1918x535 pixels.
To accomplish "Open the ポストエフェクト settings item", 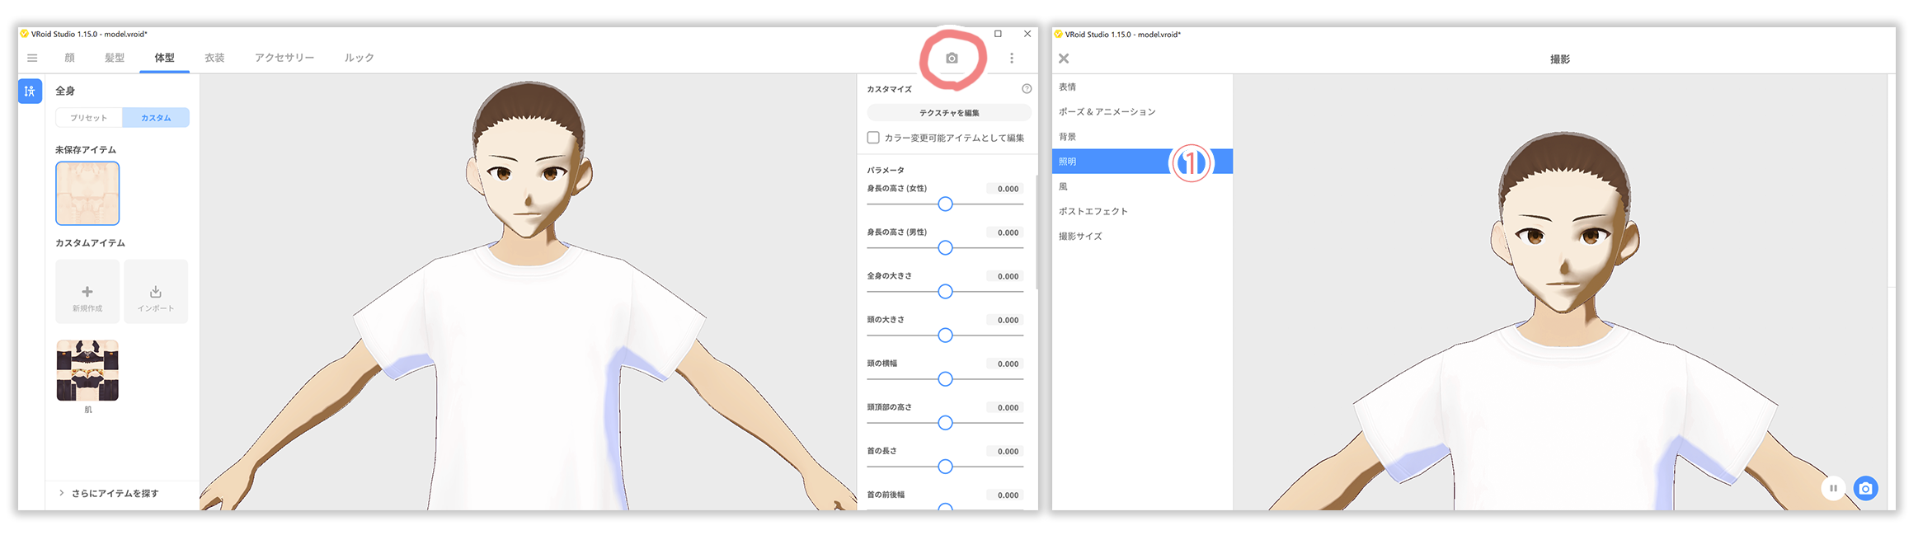I will click(1093, 211).
